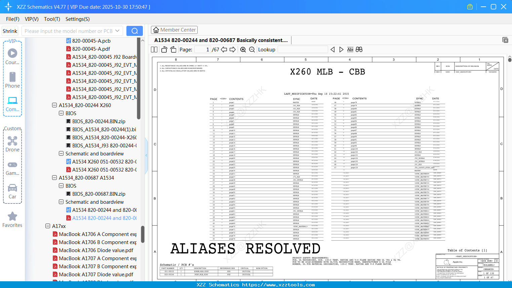Screen dimensions: 512x288
Task: Go to the previous page arrow
Action: 224,50
